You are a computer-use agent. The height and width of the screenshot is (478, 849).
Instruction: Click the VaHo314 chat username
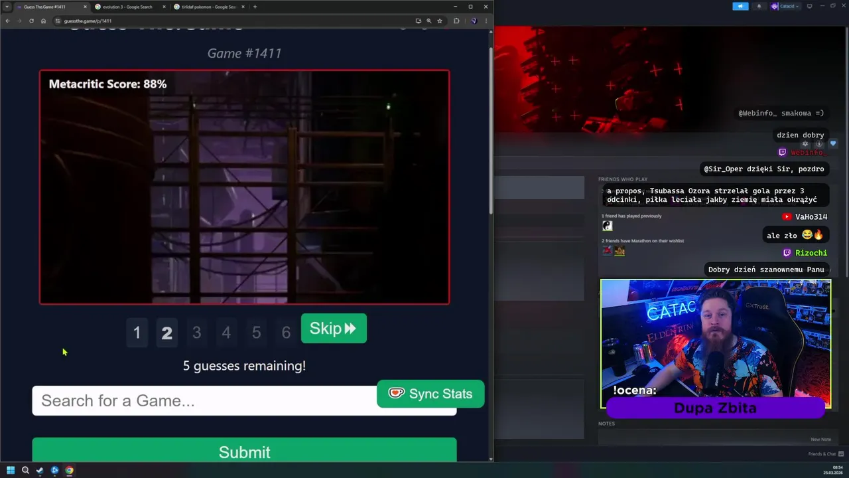point(811,217)
